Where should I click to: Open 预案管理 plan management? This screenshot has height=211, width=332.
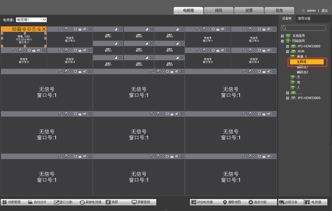(x=12, y=202)
